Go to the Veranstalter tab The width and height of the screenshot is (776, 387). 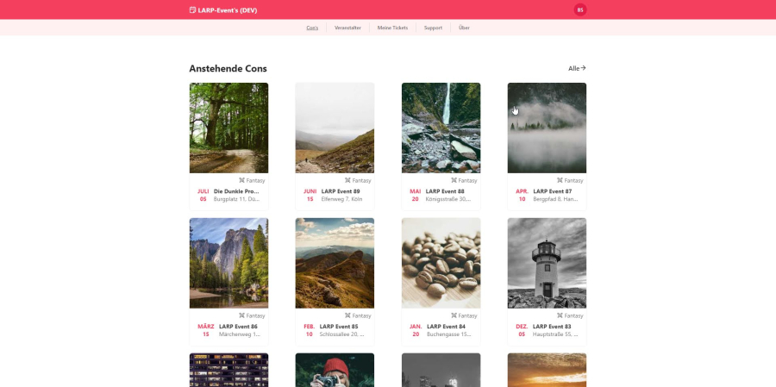point(347,28)
